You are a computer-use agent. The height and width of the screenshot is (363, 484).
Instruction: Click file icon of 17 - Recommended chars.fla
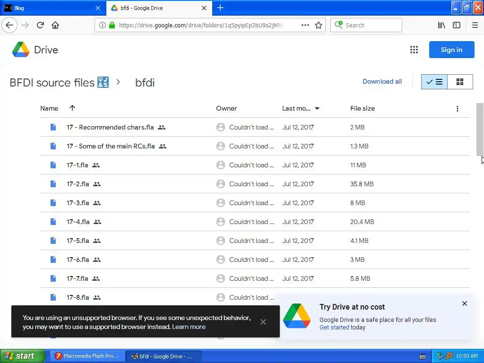[53, 127]
